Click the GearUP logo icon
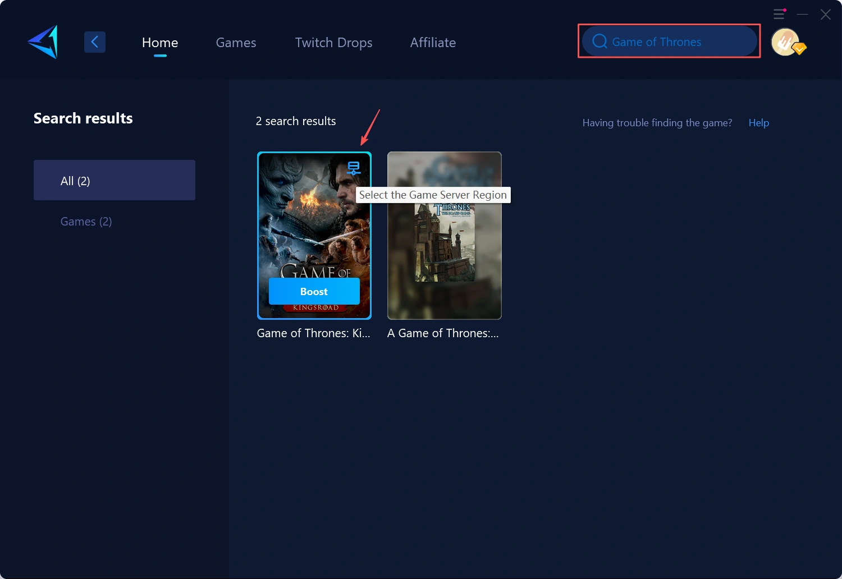842x579 pixels. point(43,42)
